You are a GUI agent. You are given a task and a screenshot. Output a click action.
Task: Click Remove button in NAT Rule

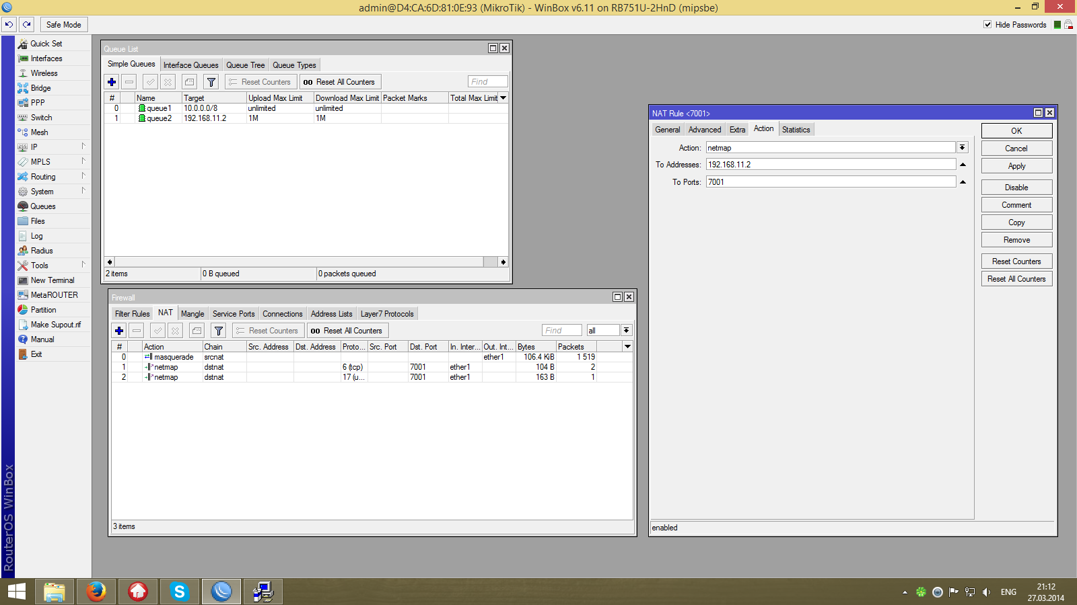(x=1016, y=240)
